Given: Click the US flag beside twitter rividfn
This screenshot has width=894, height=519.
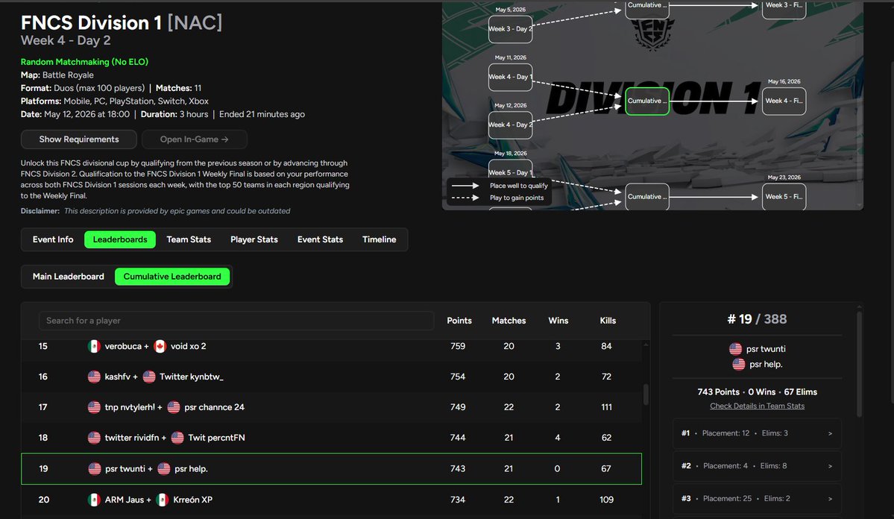Looking at the screenshot, I should click(94, 438).
